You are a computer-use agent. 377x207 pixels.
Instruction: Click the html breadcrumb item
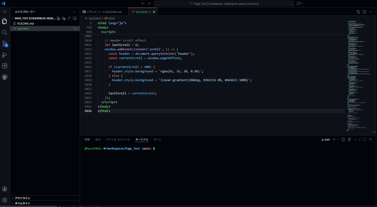tap(111, 19)
